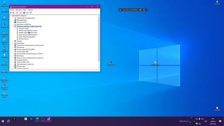This screenshot has width=224, height=126.
Task: Select the Корзина recycle bin desktop icon
Action: pos(217,3)
